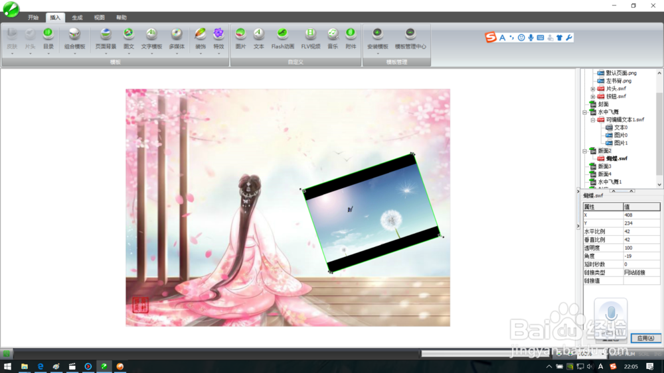The width and height of the screenshot is (664, 373).
Task: Switch to the 开始 tab
Action: pyautogui.click(x=33, y=17)
